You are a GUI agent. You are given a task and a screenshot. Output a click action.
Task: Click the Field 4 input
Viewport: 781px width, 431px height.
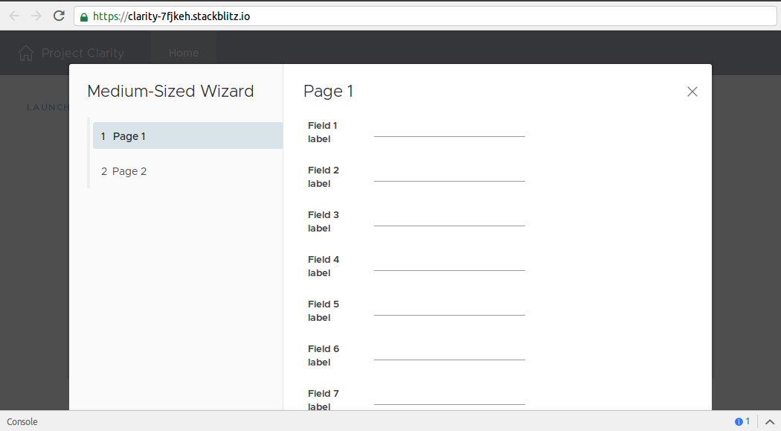point(449,264)
